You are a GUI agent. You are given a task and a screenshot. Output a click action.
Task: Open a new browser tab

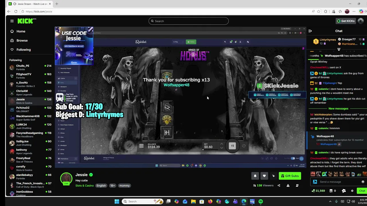[57, 4]
